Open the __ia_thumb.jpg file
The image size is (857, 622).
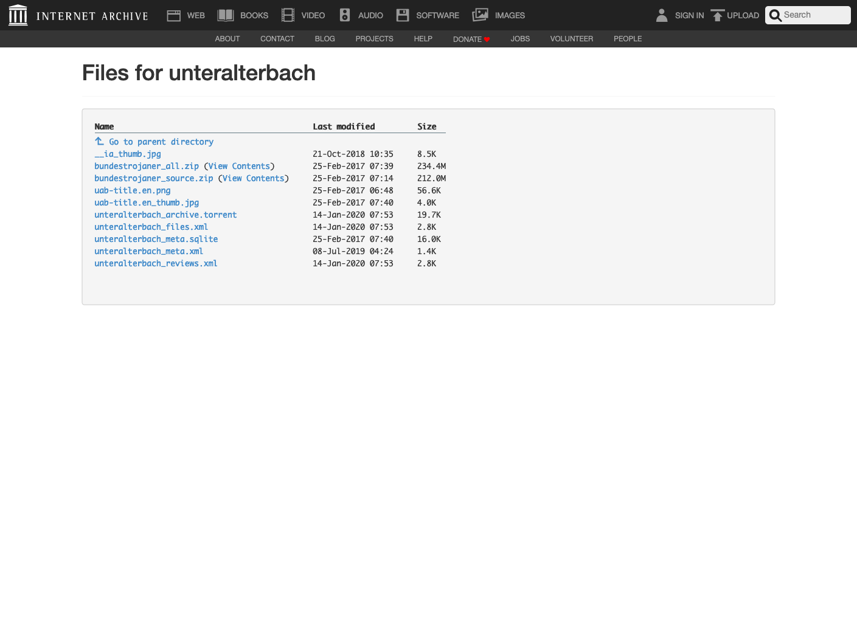point(128,154)
